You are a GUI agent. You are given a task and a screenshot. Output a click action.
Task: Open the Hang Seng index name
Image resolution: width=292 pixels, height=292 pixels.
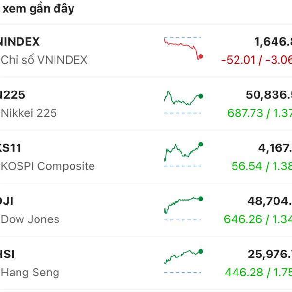coord(30,273)
